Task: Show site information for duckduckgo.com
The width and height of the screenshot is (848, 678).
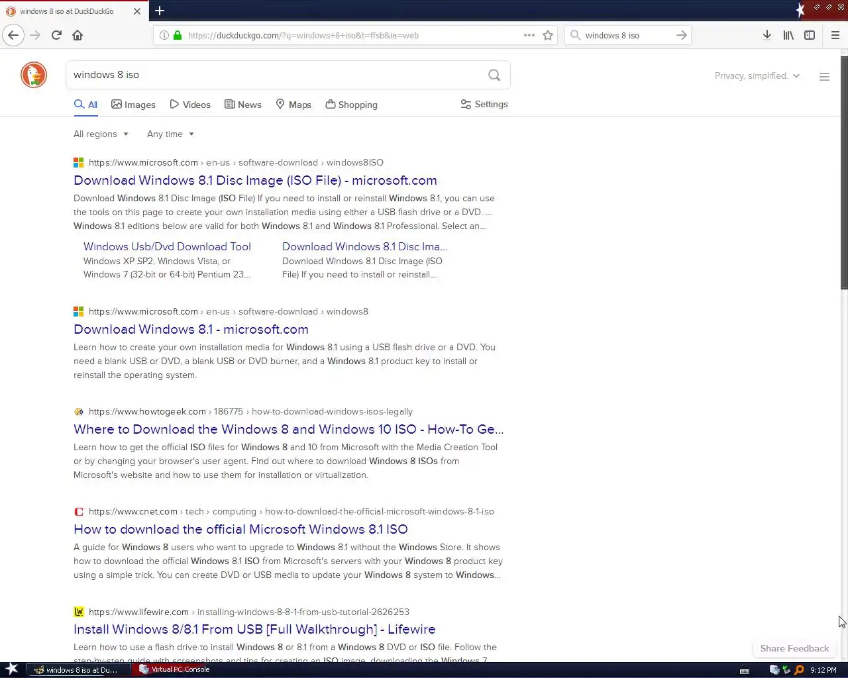Action: click(164, 35)
